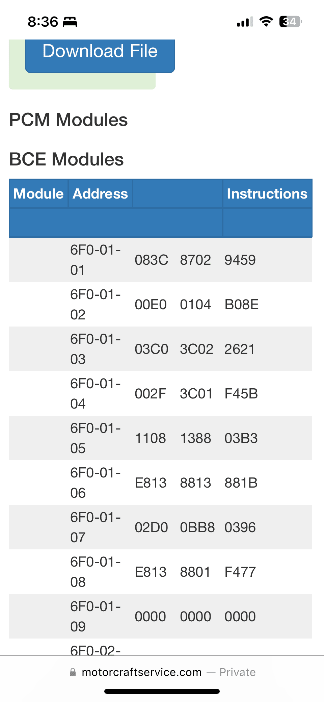Tap the PCM Modules heading
Image resolution: width=324 pixels, height=702 pixels.
(69, 120)
